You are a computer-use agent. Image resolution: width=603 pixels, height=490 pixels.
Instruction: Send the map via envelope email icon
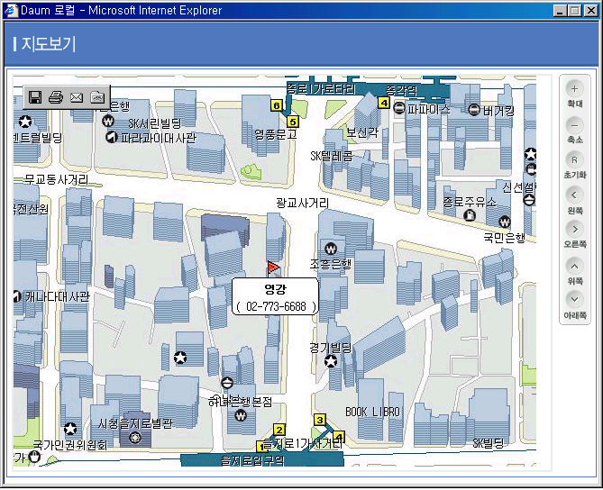point(77,96)
